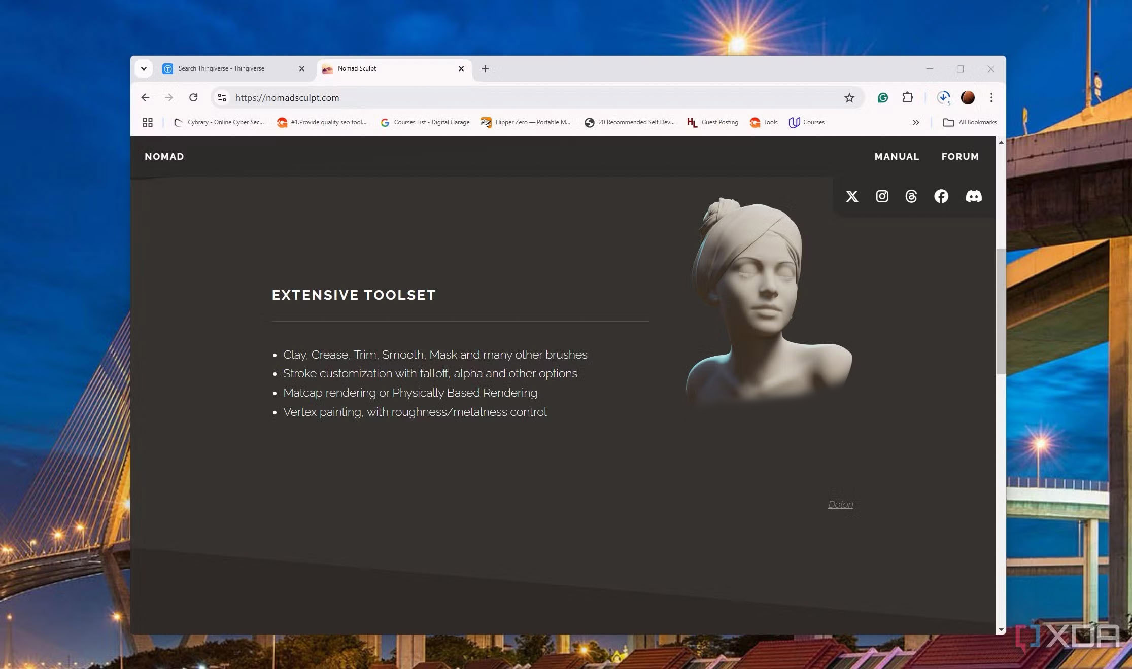The image size is (1132, 669).
Task: Click the 'Matcap rendering' bullet text
Action: 410,393
